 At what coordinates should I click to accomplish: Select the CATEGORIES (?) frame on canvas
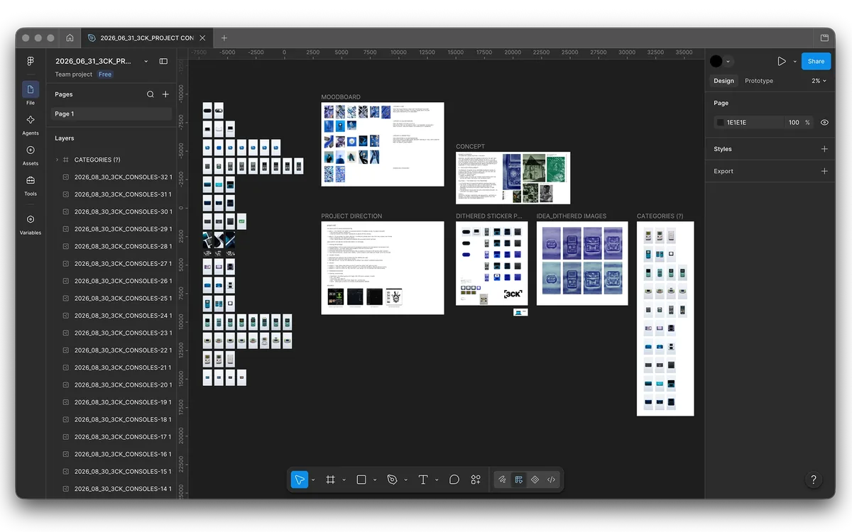click(665, 318)
